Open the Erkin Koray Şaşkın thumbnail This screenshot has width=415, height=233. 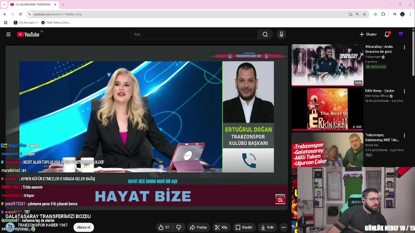[x=327, y=109]
